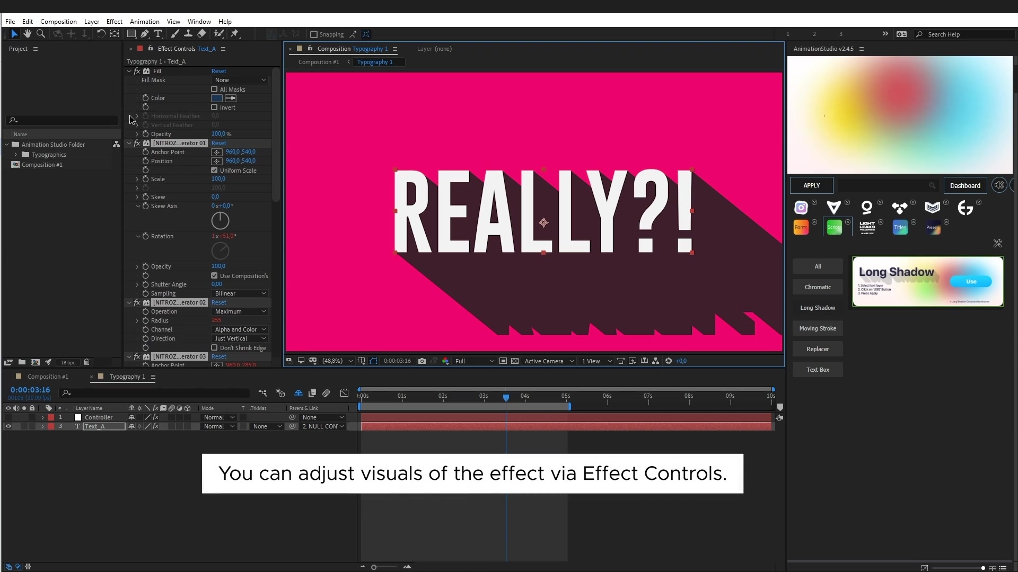Select the Puppet Pin tool
1018x572 pixels.
(235, 34)
